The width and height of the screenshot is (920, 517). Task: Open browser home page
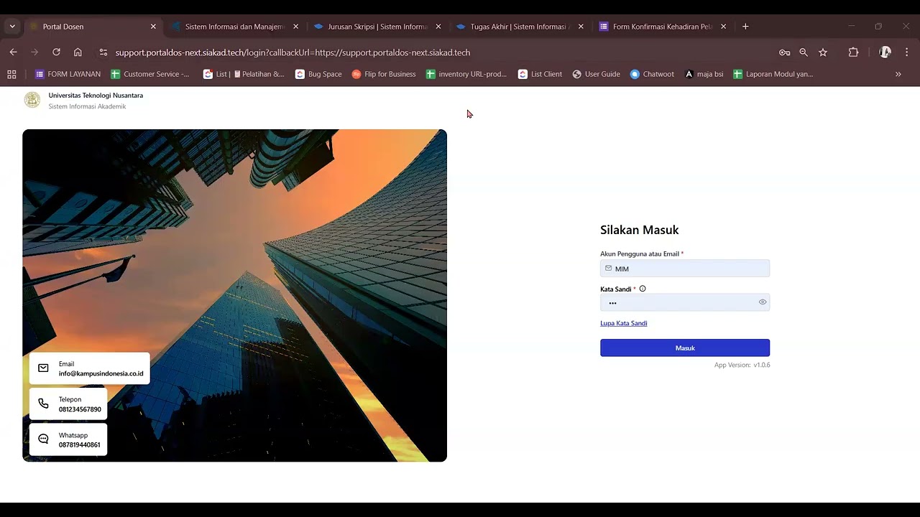pyautogui.click(x=78, y=52)
